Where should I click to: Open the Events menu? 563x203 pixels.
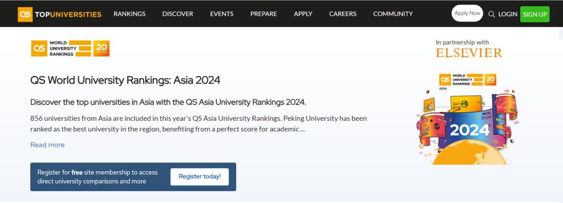(x=222, y=14)
